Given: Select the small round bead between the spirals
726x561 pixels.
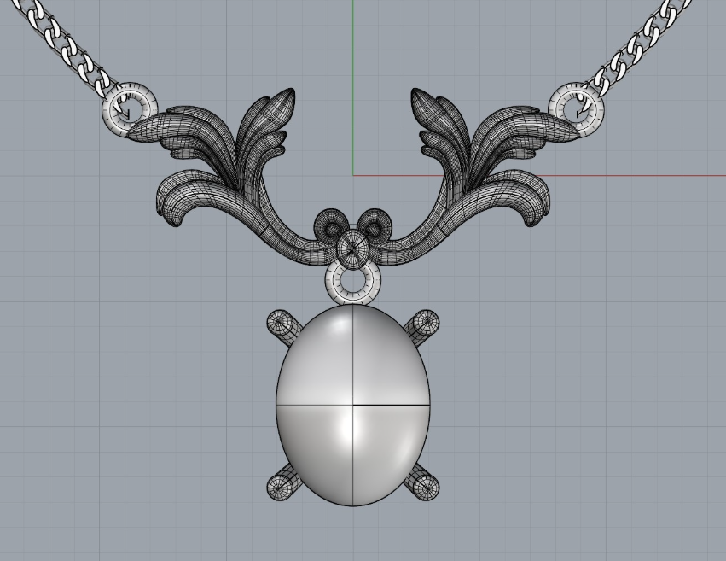Looking at the screenshot, I should [353, 249].
